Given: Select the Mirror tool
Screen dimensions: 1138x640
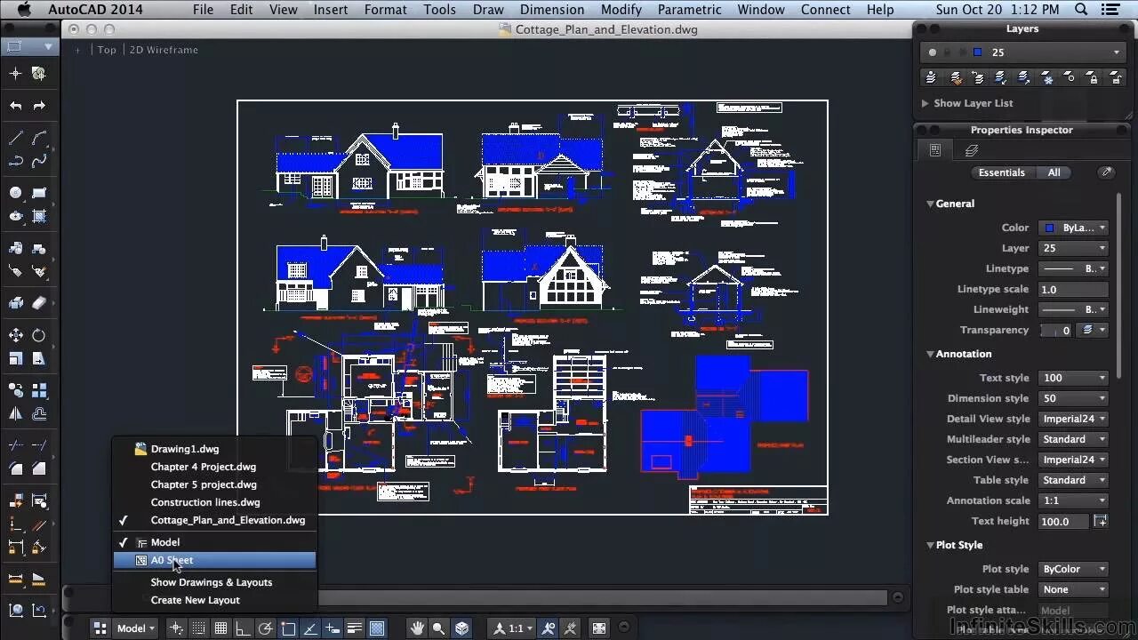Looking at the screenshot, I should coord(15,413).
